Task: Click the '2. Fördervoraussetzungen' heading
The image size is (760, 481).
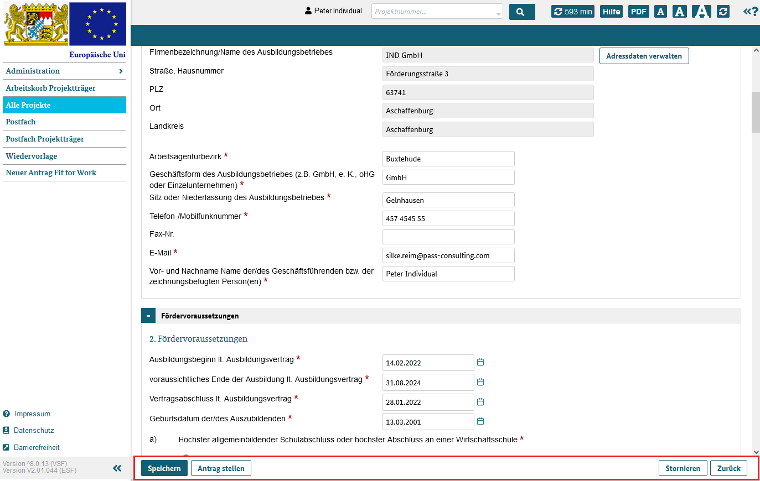Action: [198, 338]
